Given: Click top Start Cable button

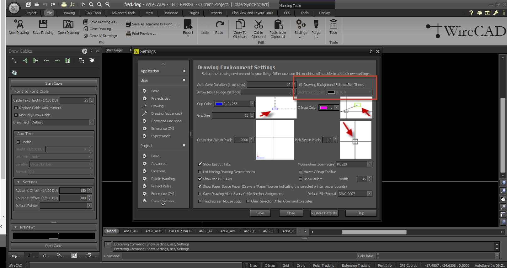Looking at the screenshot, I should coord(54,83).
